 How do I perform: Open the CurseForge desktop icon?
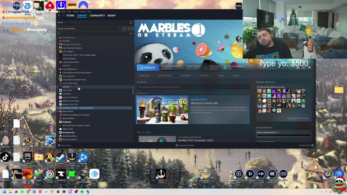click(61, 175)
